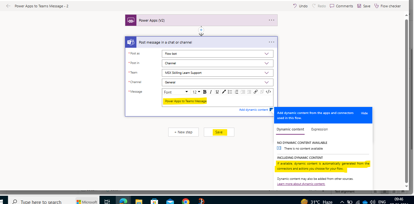Viewport: 414px width, 204px height.
Task: Click Save in the top command bar
Action: click(x=364, y=6)
